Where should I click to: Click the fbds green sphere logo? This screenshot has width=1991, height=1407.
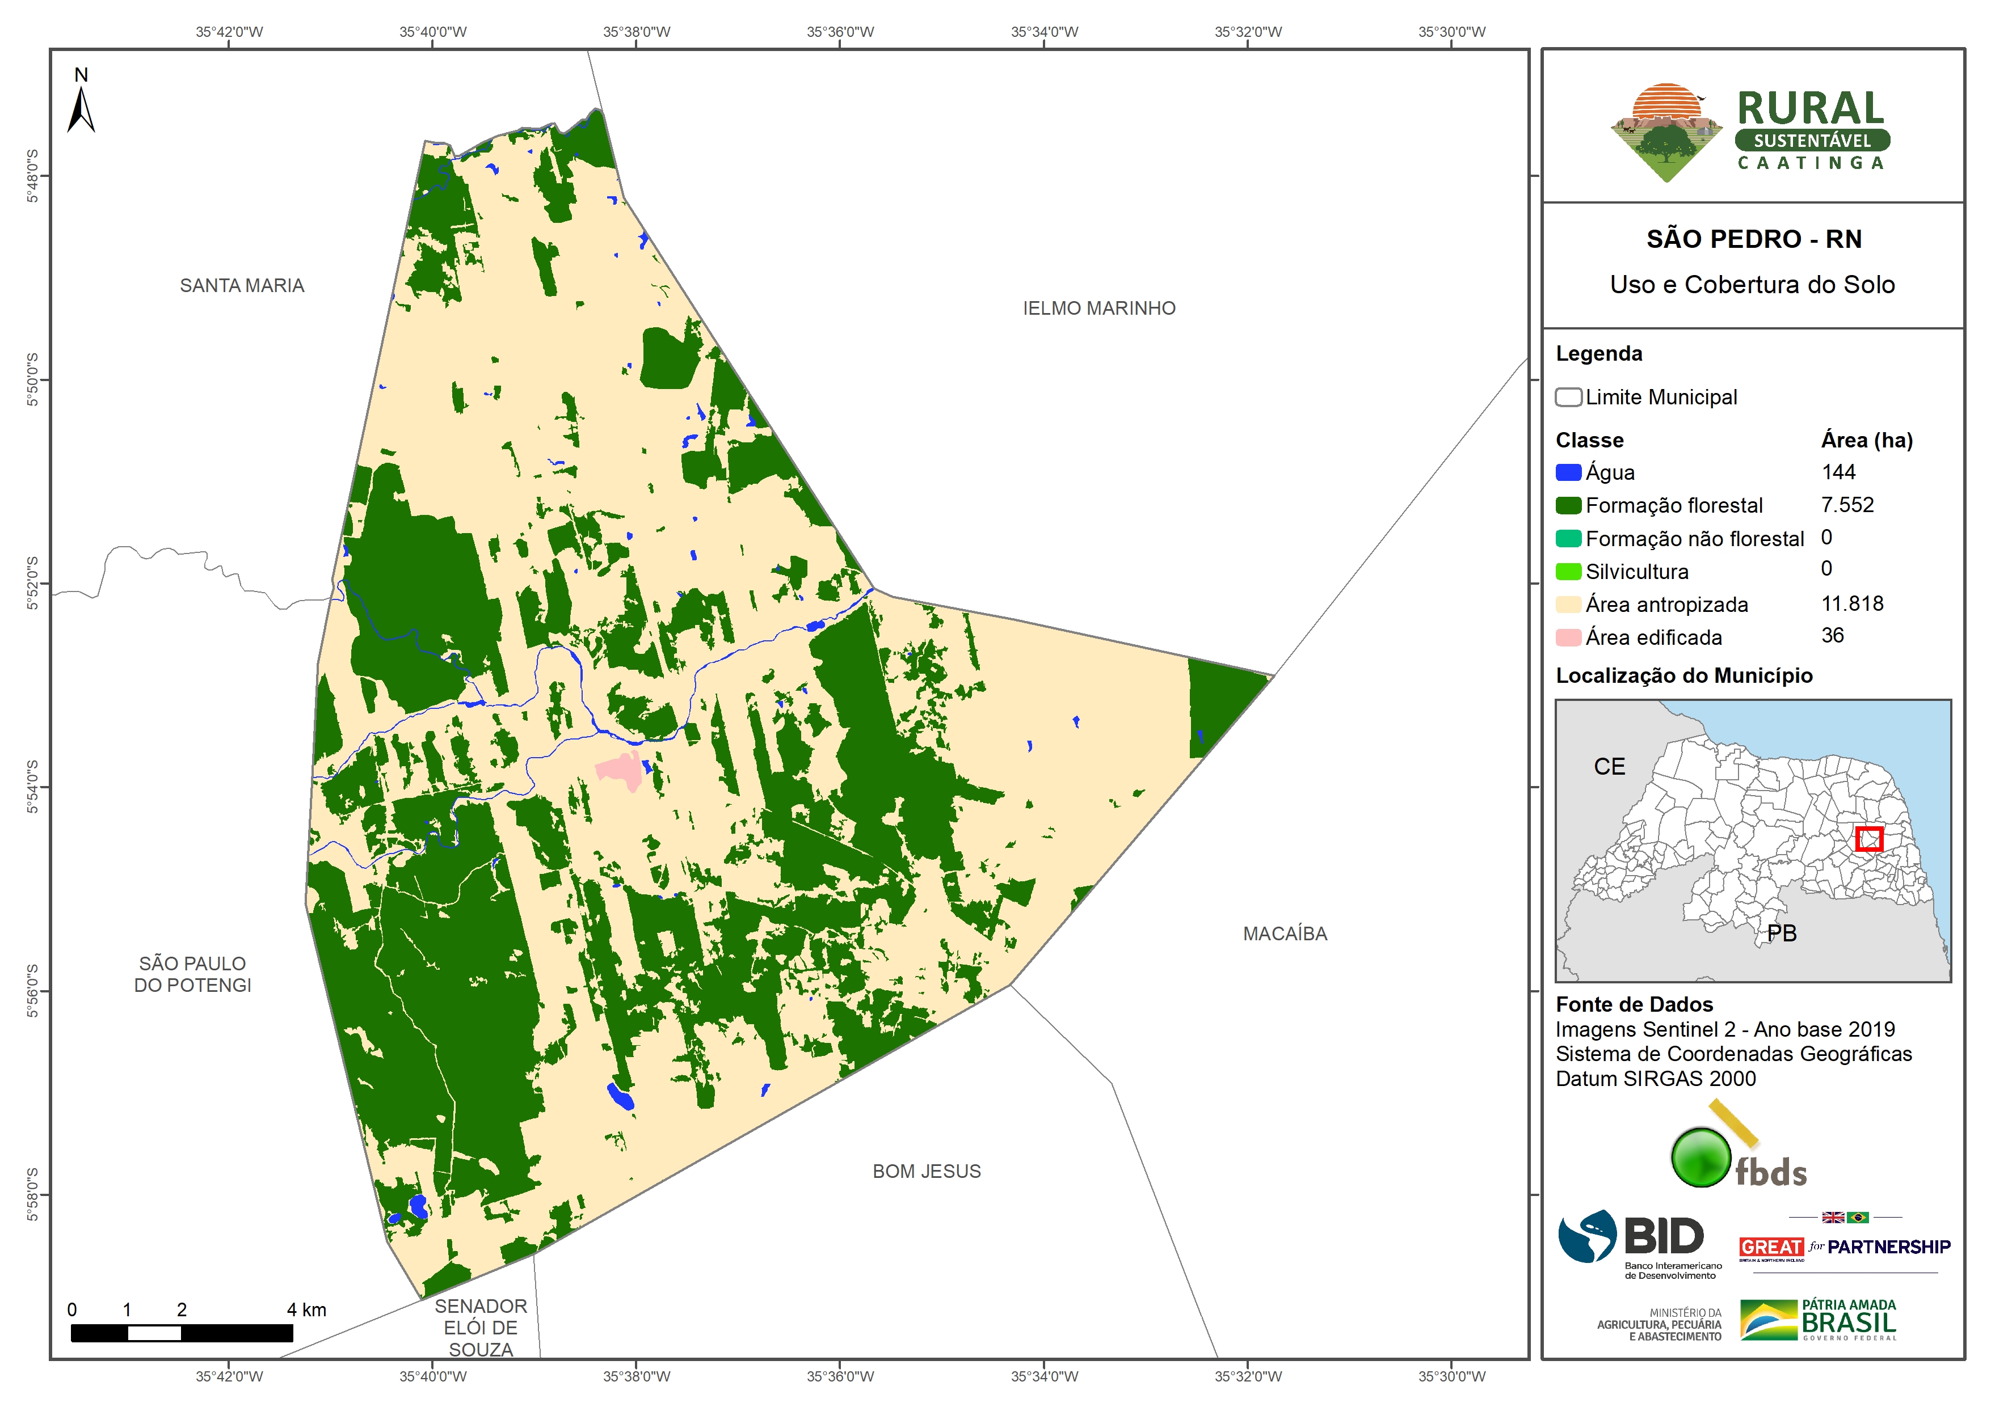(x=1700, y=1157)
